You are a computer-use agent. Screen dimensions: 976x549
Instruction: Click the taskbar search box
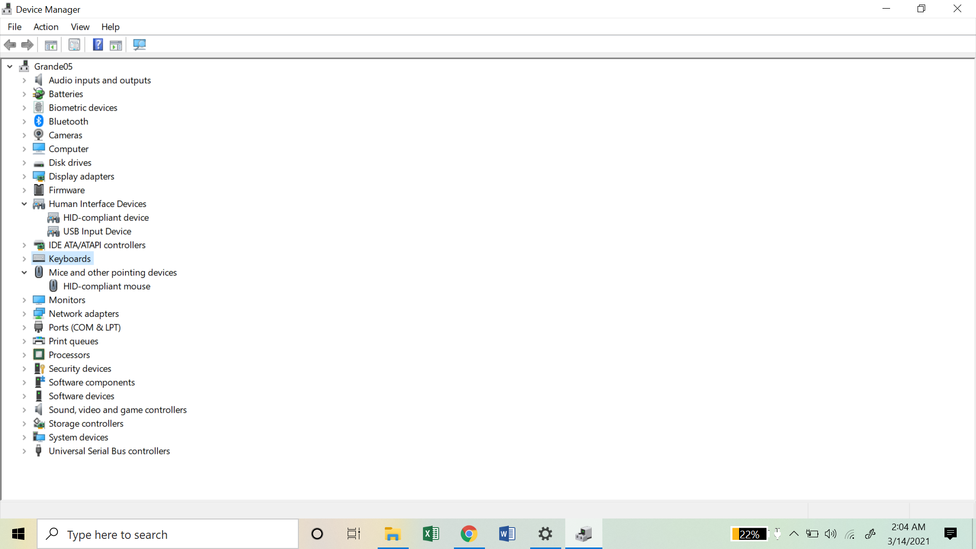168,534
